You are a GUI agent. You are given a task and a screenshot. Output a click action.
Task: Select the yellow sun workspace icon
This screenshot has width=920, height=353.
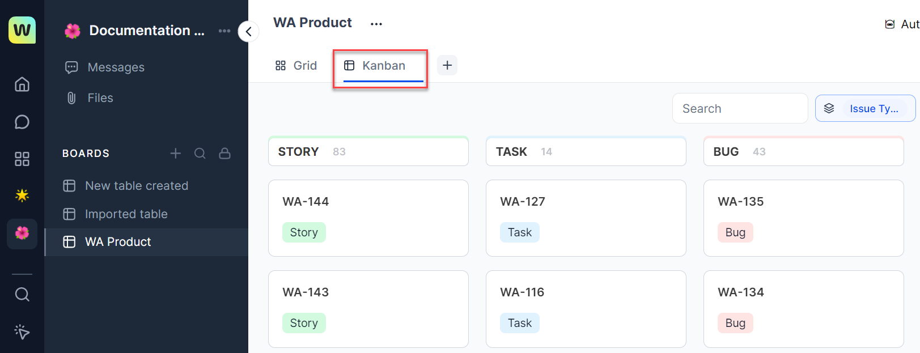tap(22, 195)
